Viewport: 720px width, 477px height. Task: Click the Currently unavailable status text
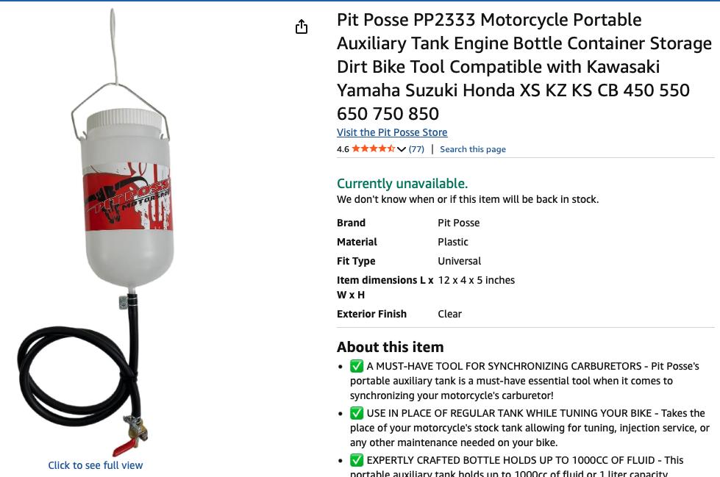pos(402,183)
